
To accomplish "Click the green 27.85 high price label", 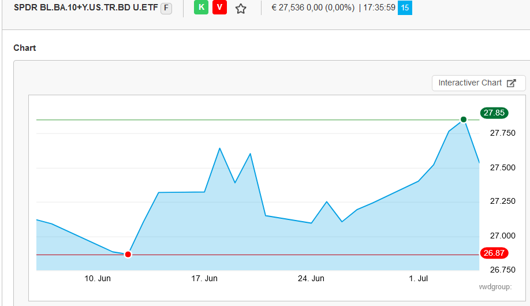I will (x=494, y=113).
